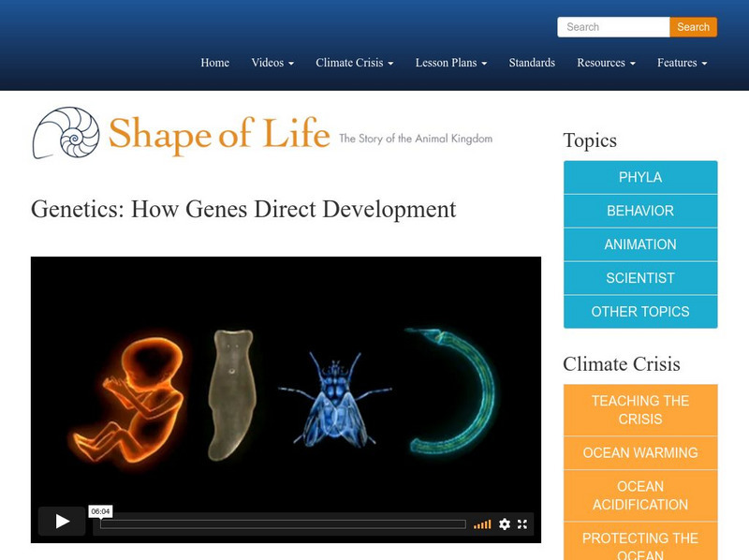
Task: Select the PHYLA topic
Action: (640, 177)
